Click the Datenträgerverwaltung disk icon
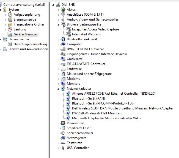The image size is (179, 158). (10, 44)
